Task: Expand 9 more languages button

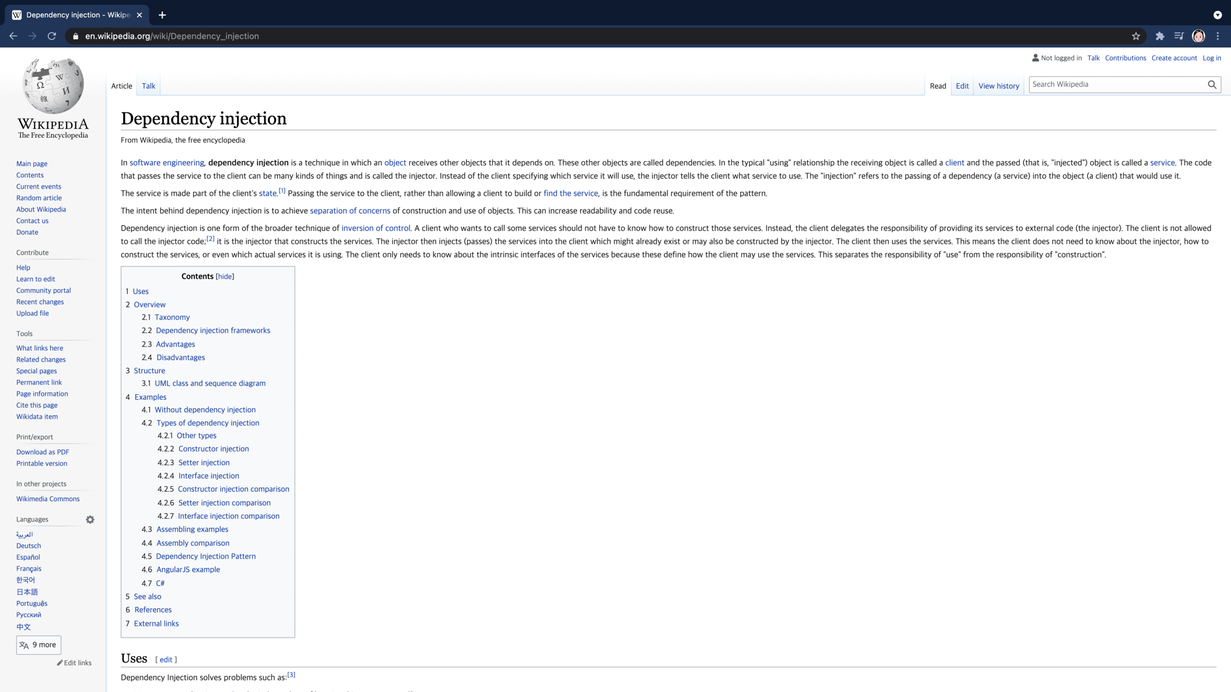Action: 38,645
